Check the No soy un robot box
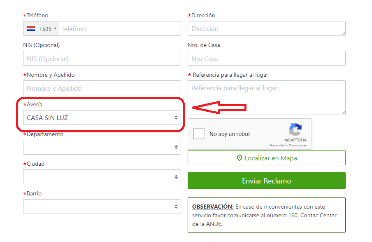Screen dimensions: 372x242 coord(199,134)
